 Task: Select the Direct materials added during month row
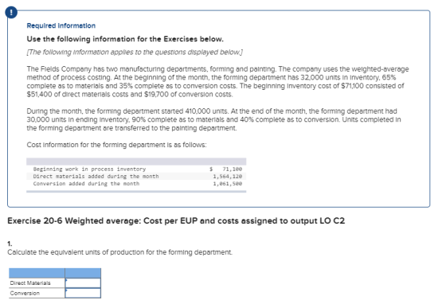click(x=136, y=177)
